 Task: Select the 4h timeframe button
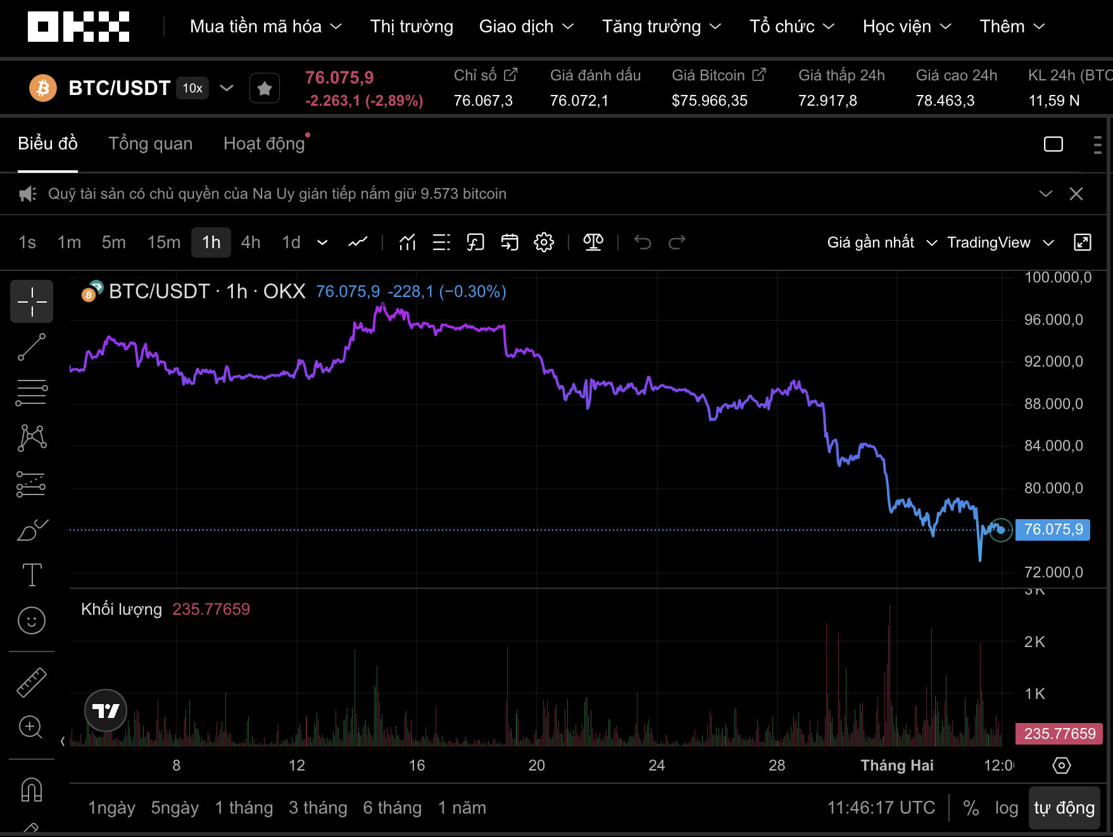tap(250, 242)
